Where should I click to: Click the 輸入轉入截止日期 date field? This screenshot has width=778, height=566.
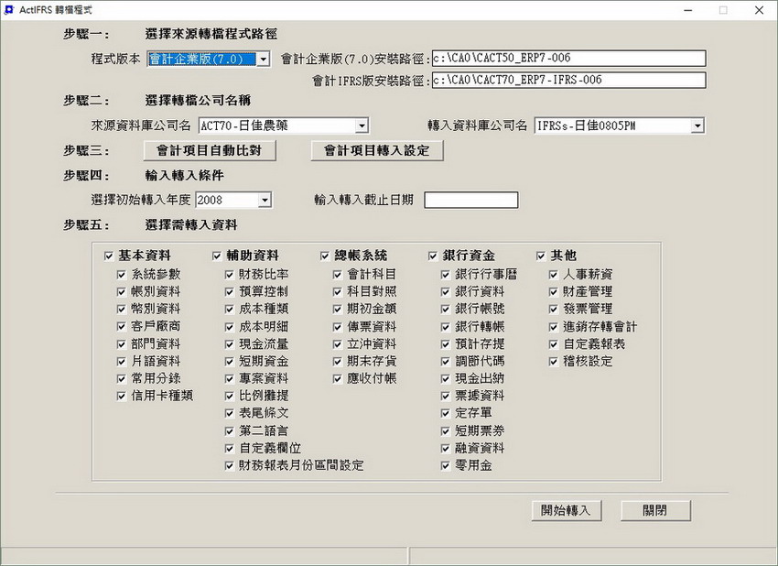click(470, 200)
